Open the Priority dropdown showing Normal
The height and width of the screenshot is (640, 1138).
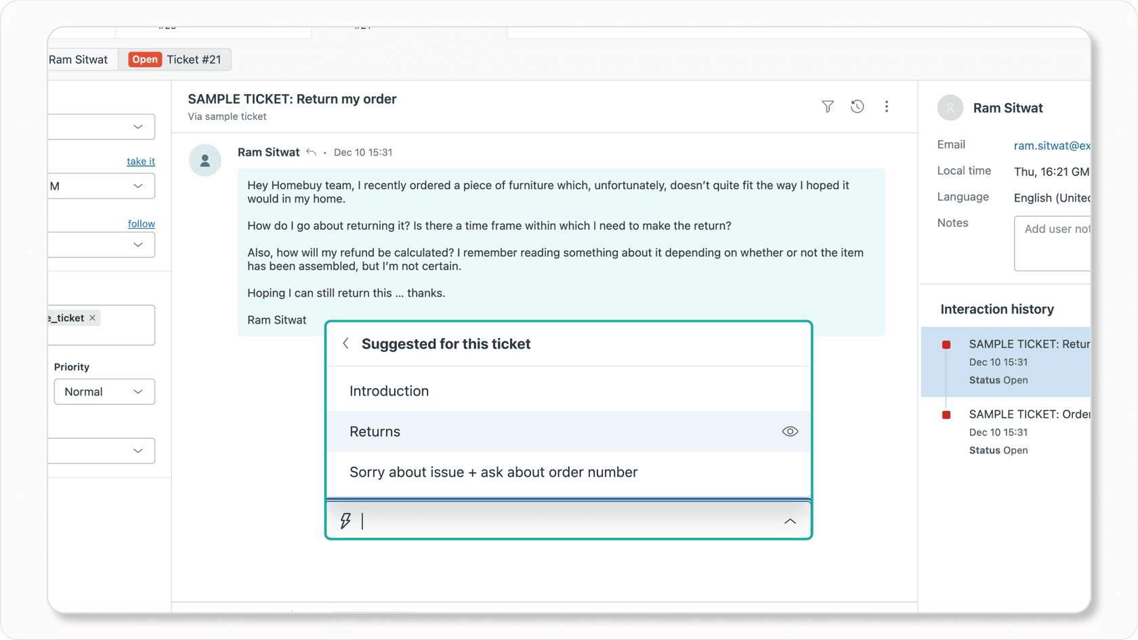pos(104,391)
